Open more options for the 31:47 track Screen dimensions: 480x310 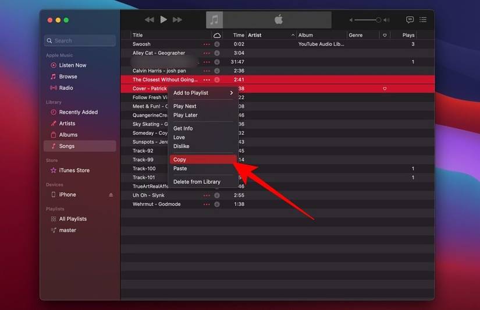point(207,62)
